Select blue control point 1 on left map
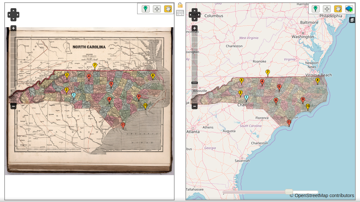The image size is (360, 202). pos(74,95)
